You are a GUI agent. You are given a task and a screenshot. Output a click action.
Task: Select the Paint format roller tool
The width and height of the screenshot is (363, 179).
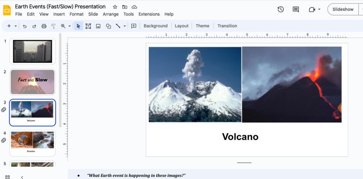(x=54, y=26)
